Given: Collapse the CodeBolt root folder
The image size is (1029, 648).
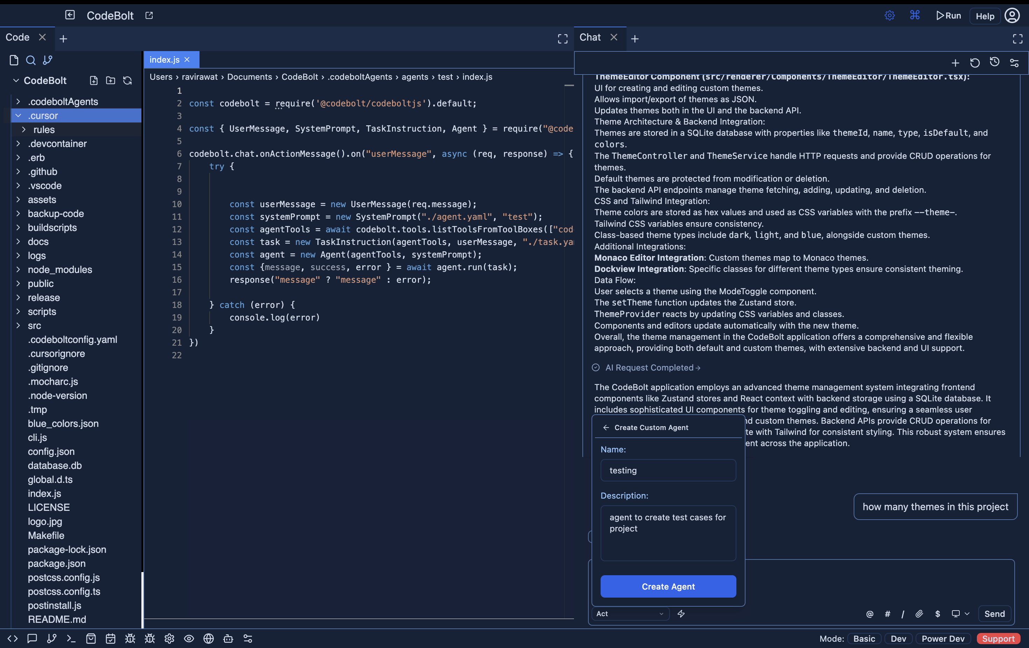Looking at the screenshot, I should click(x=16, y=80).
